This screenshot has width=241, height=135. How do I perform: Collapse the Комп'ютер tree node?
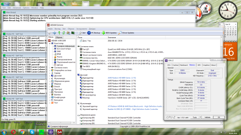(x=50, y=43)
